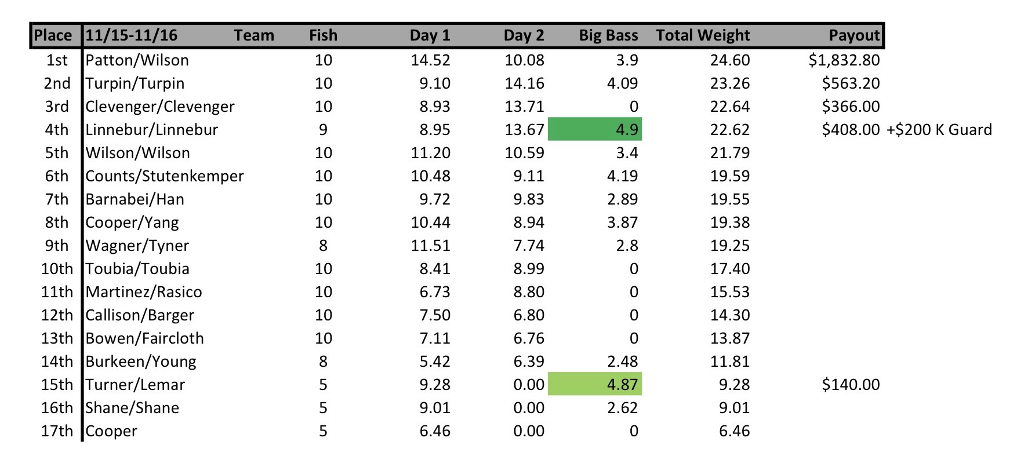This screenshot has height=474, width=1028.
Task: Select the Team column header
Action: click(254, 35)
